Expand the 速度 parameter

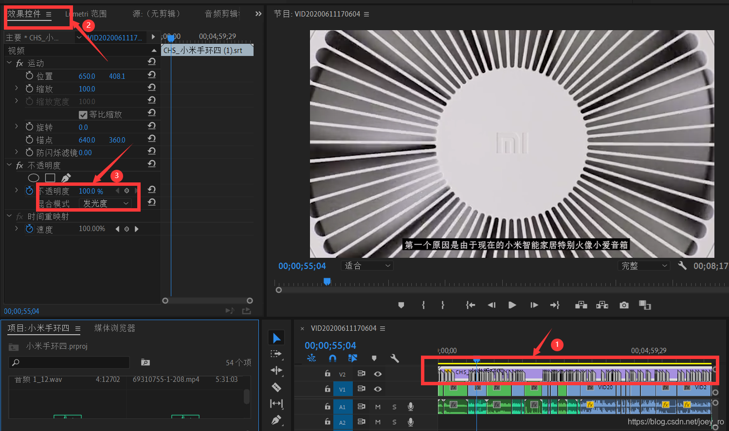coord(17,228)
